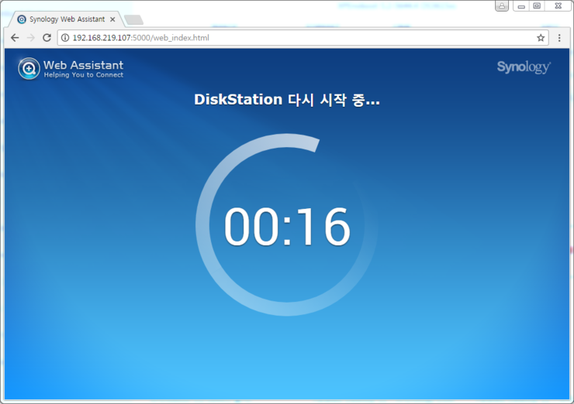Click the address bar URL field
This screenshot has width=574, height=404.
[x=303, y=38]
